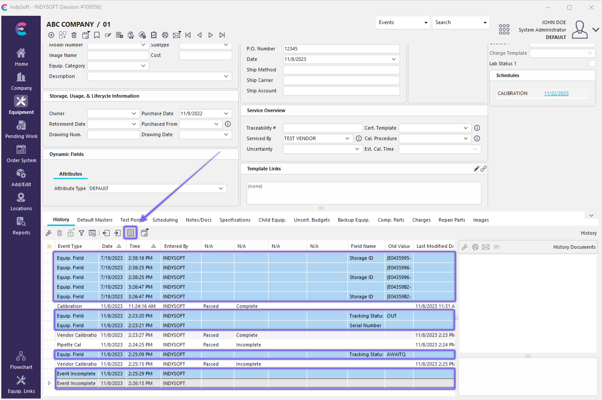Click into the Traceability # input field
Image resolution: width=602 pixels, height=400 pixels.
322,128
